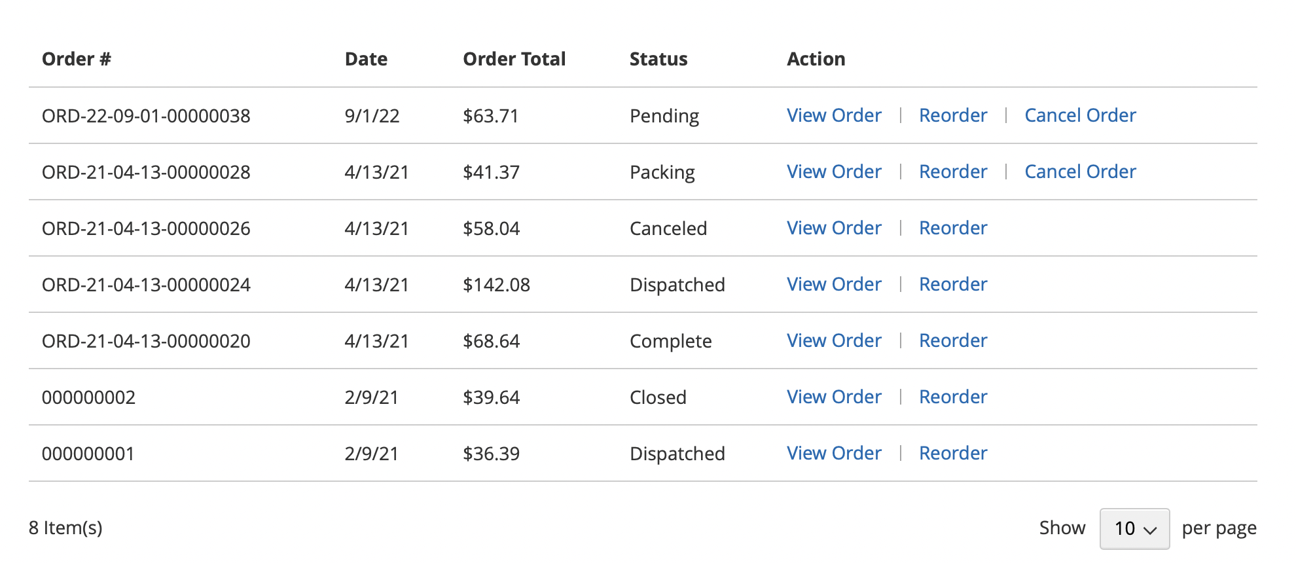Reorder order ORD-21-04-13-00000024

pyautogui.click(x=953, y=284)
